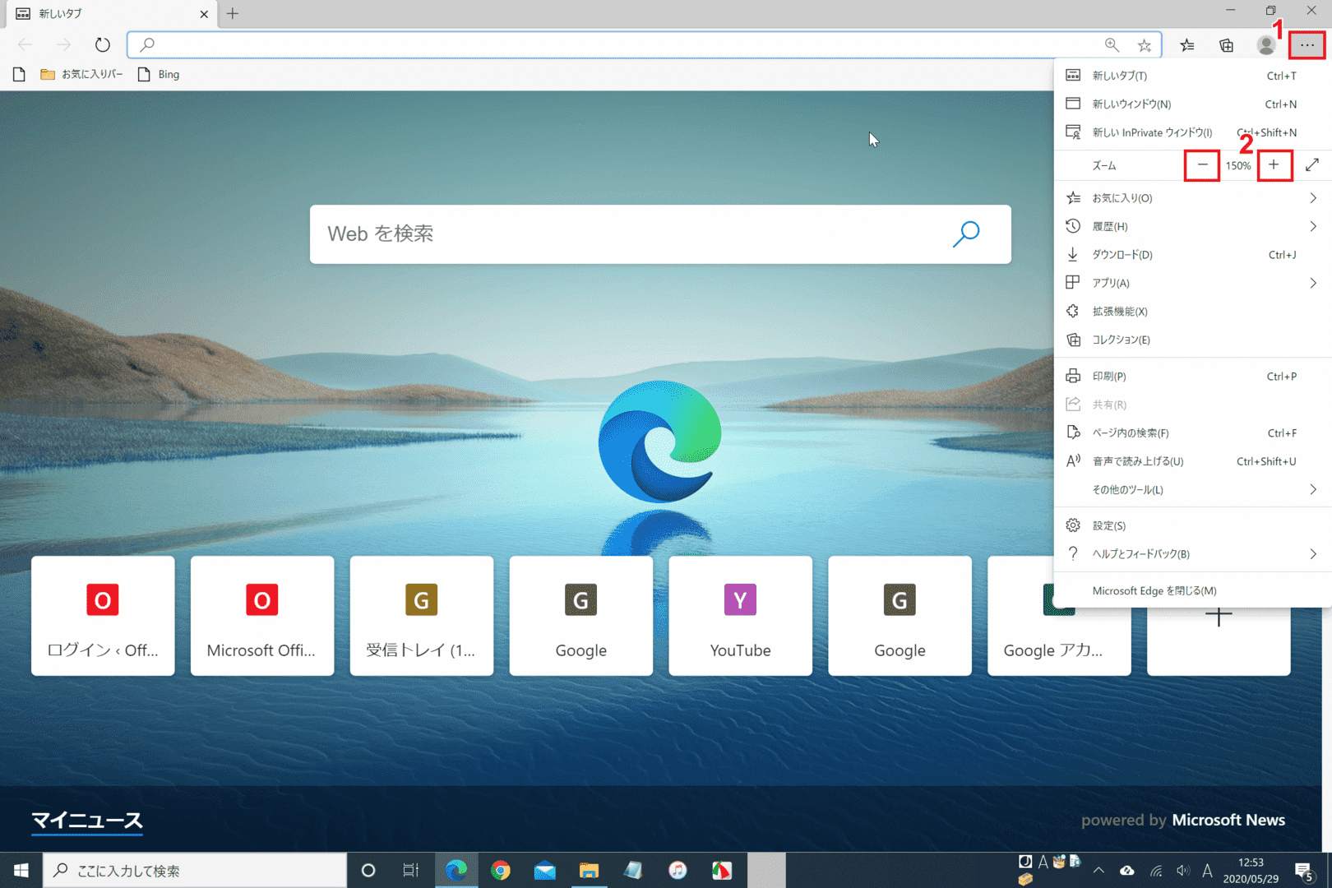Select 新しいウィンドウ(N) menu item

point(1192,104)
